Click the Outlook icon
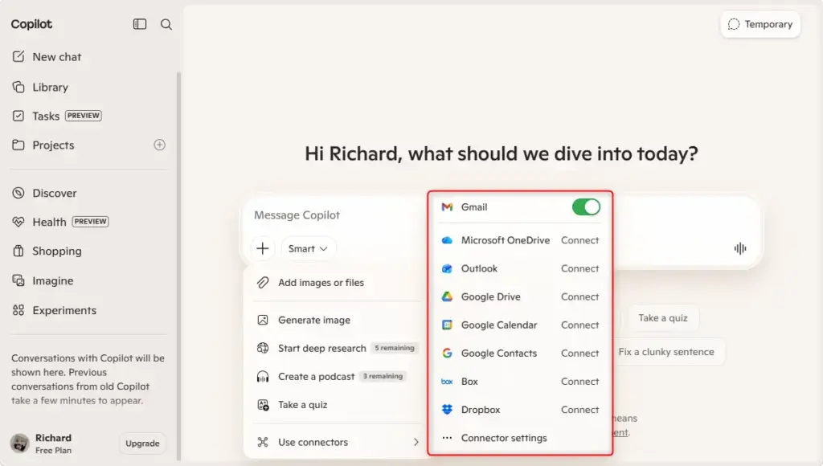 click(447, 268)
